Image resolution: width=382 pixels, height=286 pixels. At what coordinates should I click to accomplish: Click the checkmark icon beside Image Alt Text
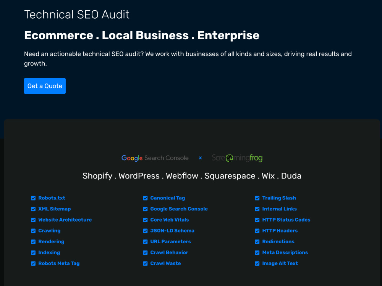[x=257, y=264]
